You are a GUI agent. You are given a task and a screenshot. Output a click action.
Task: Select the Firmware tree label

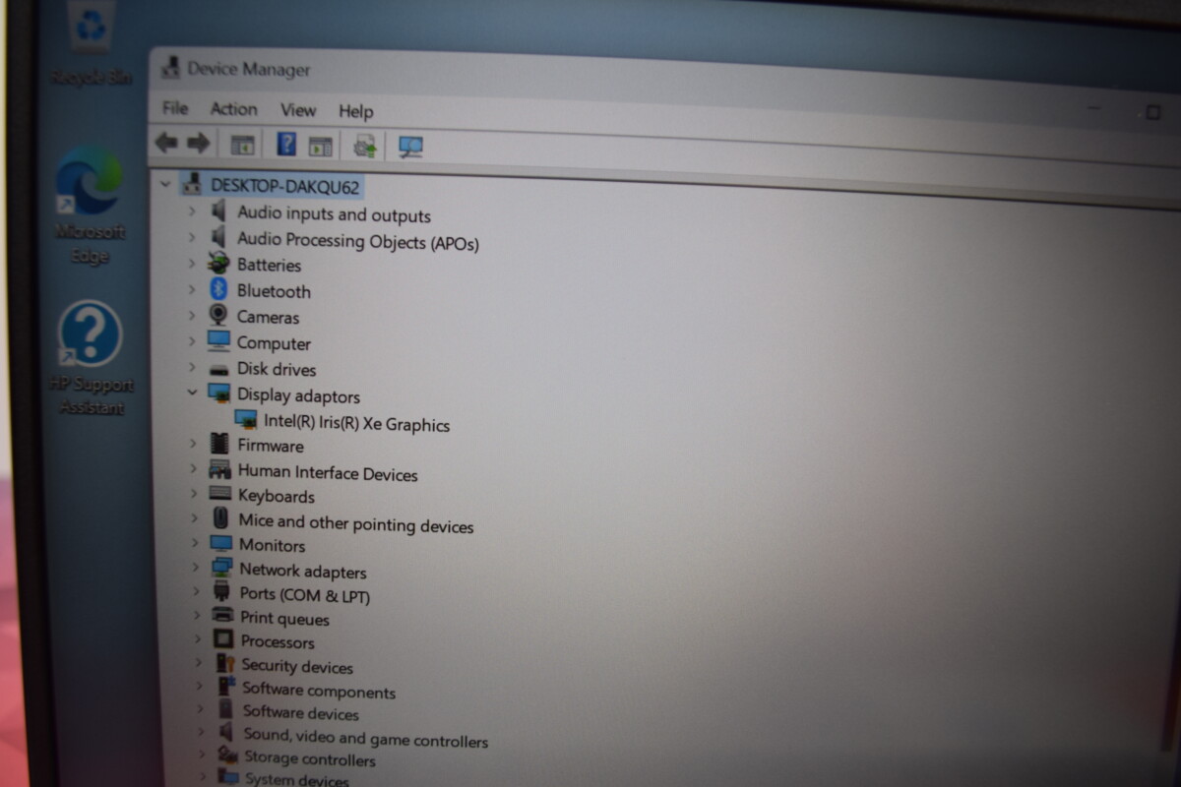point(271,445)
